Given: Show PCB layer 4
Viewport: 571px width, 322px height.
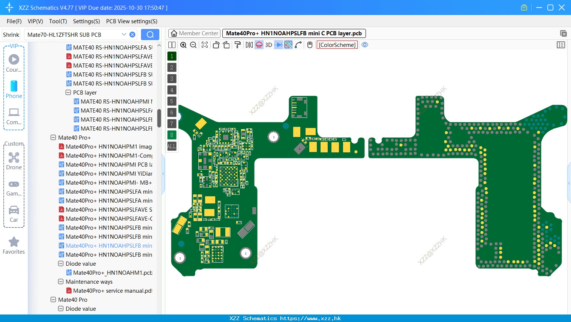Looking at the screenshot, I should tap(172, 90).
